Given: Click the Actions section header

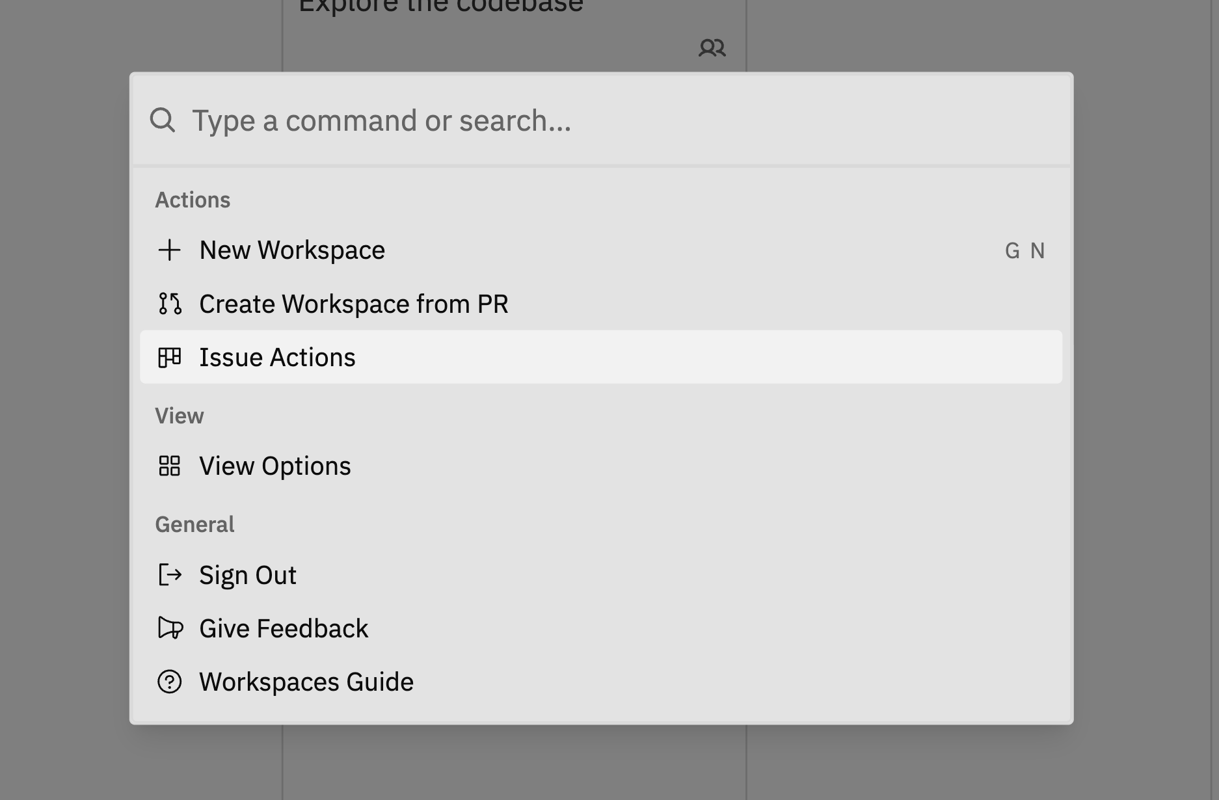Looking at the screenshot, I should click(x=193, y=200).
